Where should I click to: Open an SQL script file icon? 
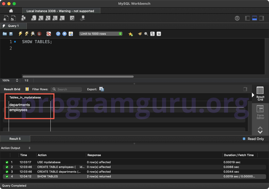[x=13, y=18]
